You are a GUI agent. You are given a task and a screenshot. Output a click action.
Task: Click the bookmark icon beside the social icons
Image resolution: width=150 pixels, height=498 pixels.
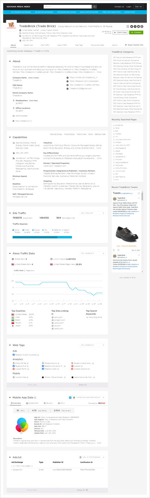tap(128, 27)
